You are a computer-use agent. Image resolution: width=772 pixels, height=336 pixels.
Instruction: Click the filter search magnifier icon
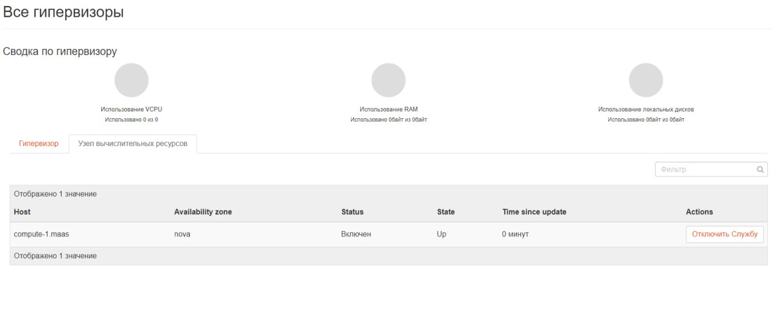(761, 170)
